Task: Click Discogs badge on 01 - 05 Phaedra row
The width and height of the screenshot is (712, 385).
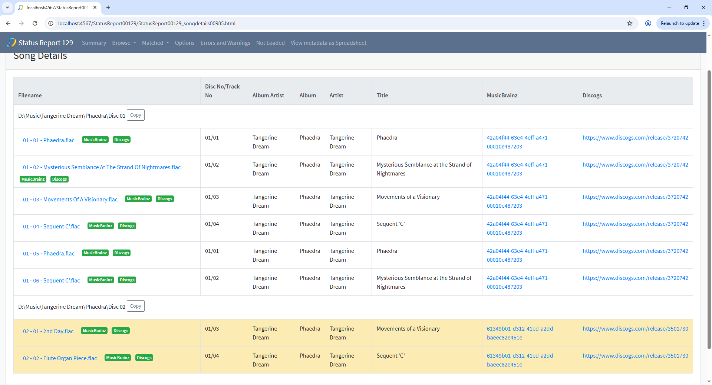Action: point(122,253)
